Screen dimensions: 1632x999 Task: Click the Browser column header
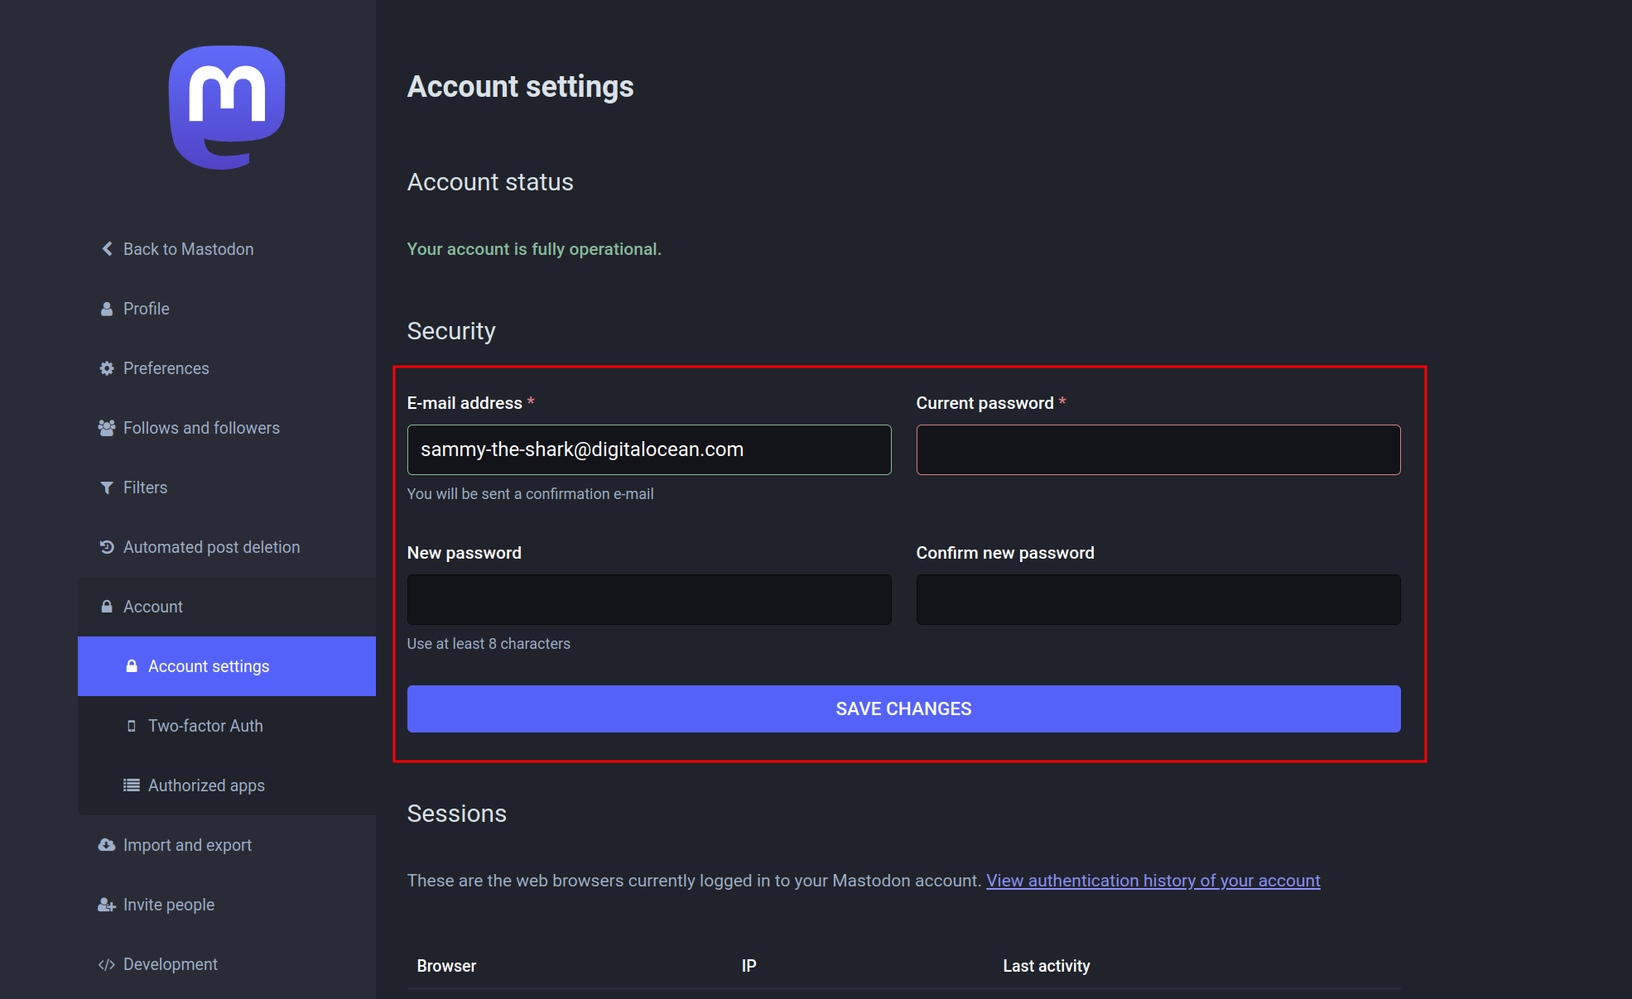[446, 966]
